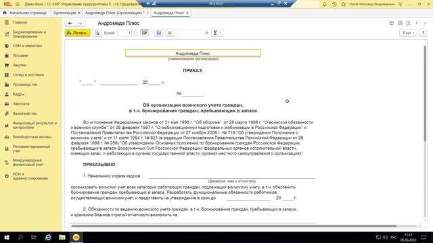
Task: Open Task View on the taskbar
Action: click(34, 237)
